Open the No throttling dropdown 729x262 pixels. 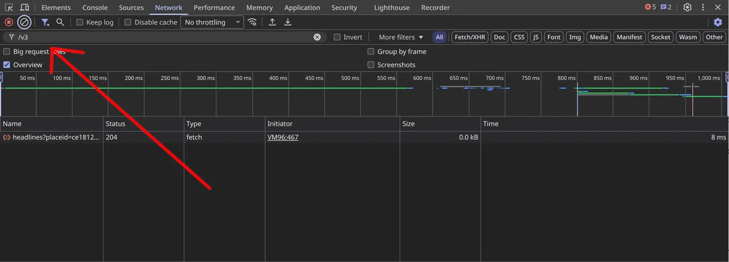(x=211, y=22)
